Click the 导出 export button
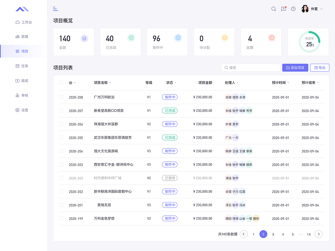The width and height of the screenshot is (335, 251). (320, 68)
